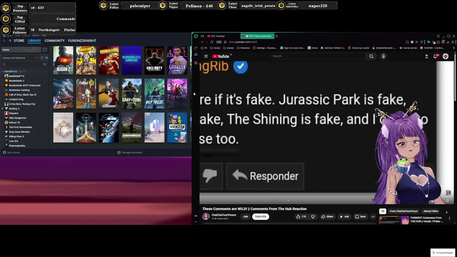Screen dimensions: 457x257
Task: Subscribe to ChaChaYourVmom
Action: pyautogui.click(x=261, y=216)
